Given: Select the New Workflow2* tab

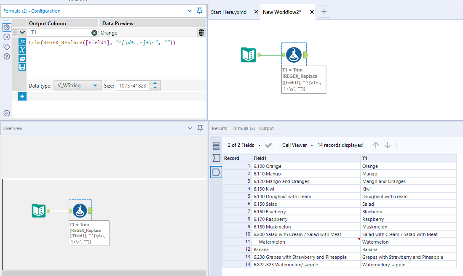Looking at the screenshot, I should [282, 12].
